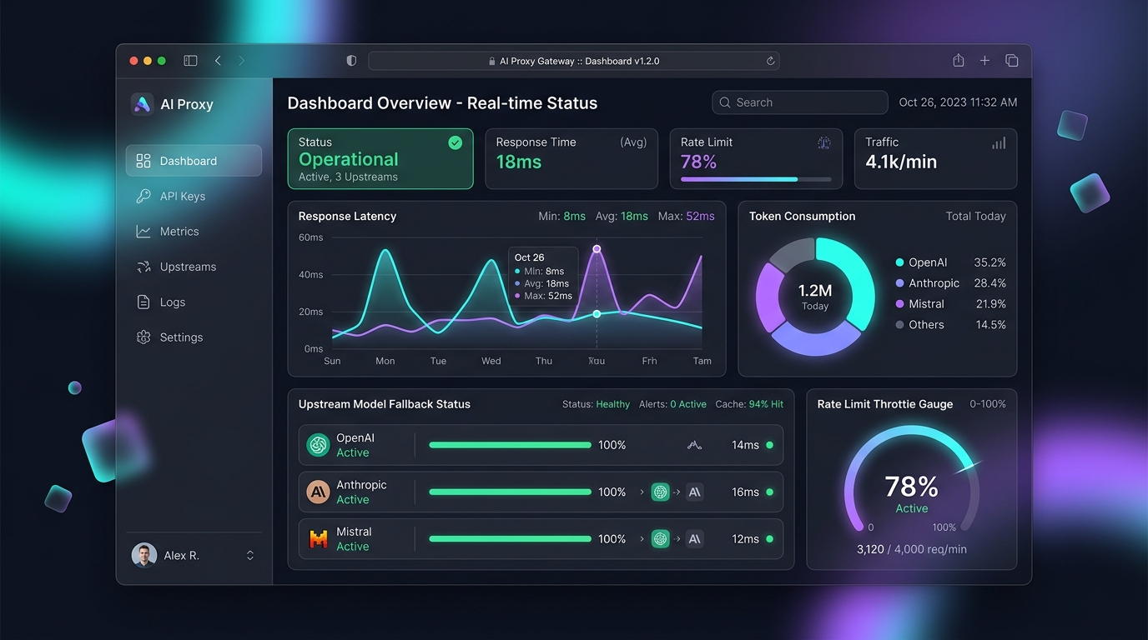This screenshot has height=640, width=1148.
Task: Click the 0 Active alerts text
Action: [x=688, y=404]
